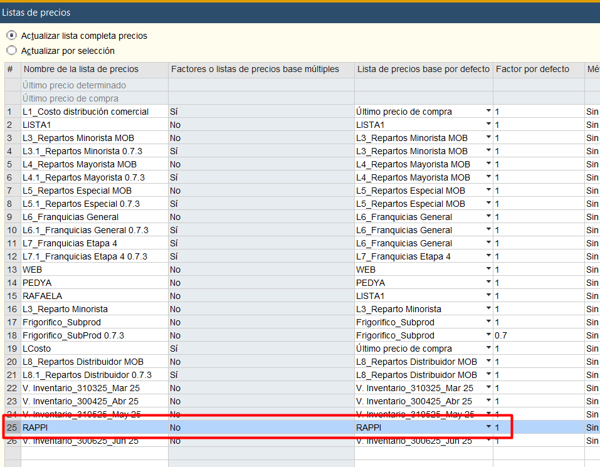Image resolution: width=600 pixels, height=467 pixels.
Task: Click Último precio determinado row
Action: [x=74, y=85]
